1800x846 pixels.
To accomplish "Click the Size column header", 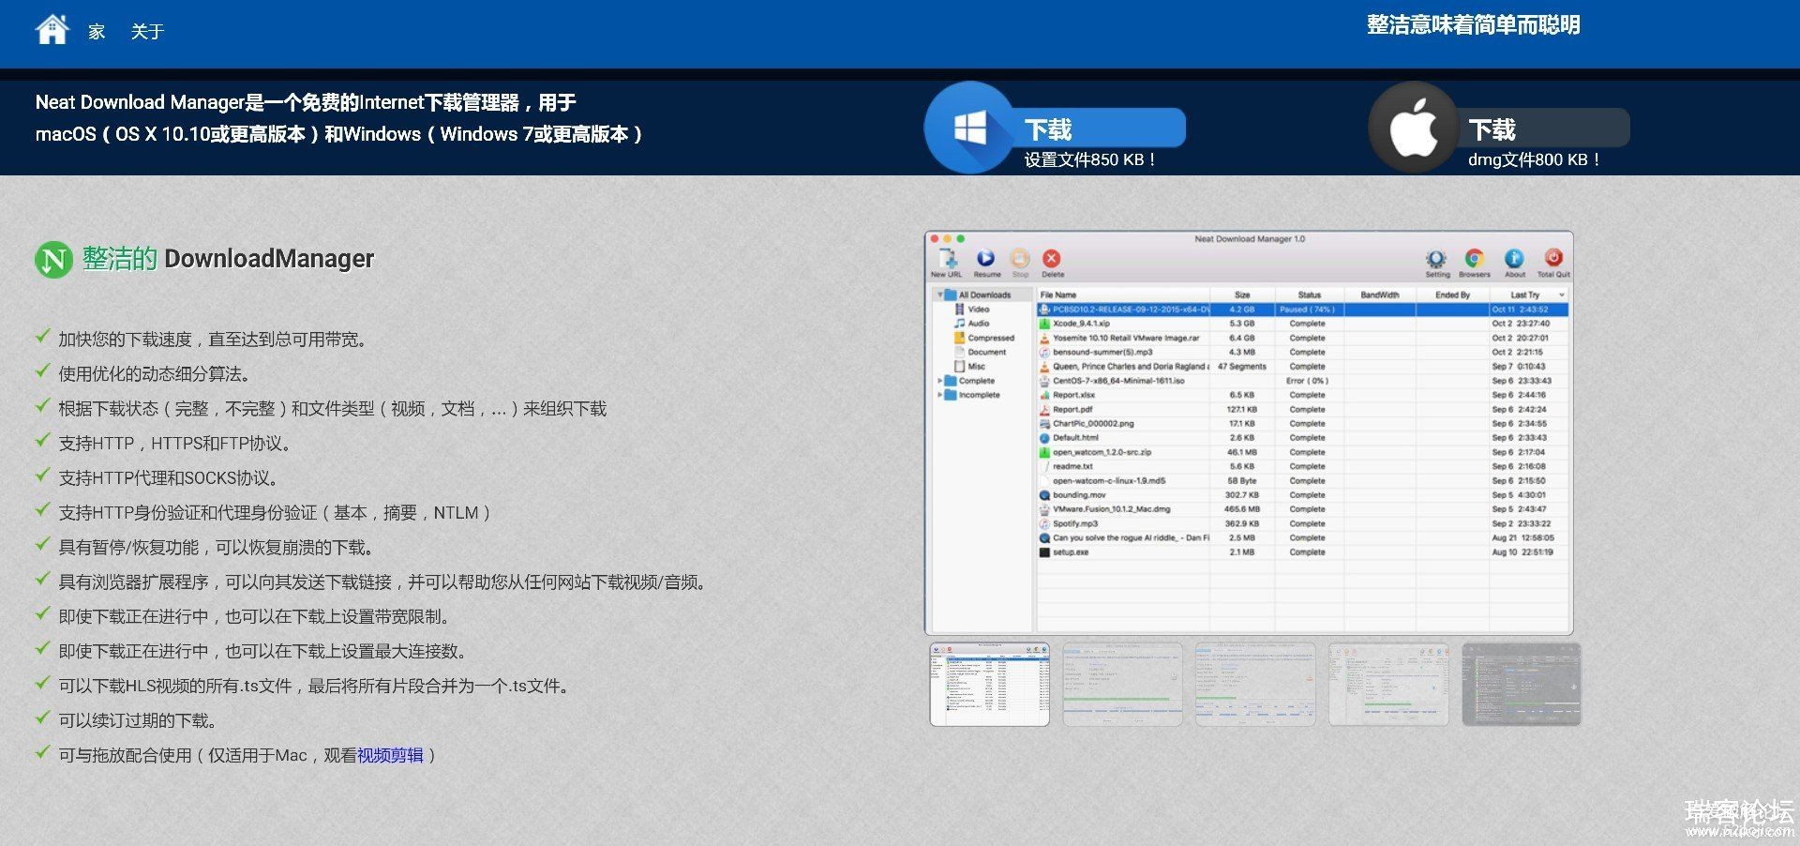I will pos(1242,295).
